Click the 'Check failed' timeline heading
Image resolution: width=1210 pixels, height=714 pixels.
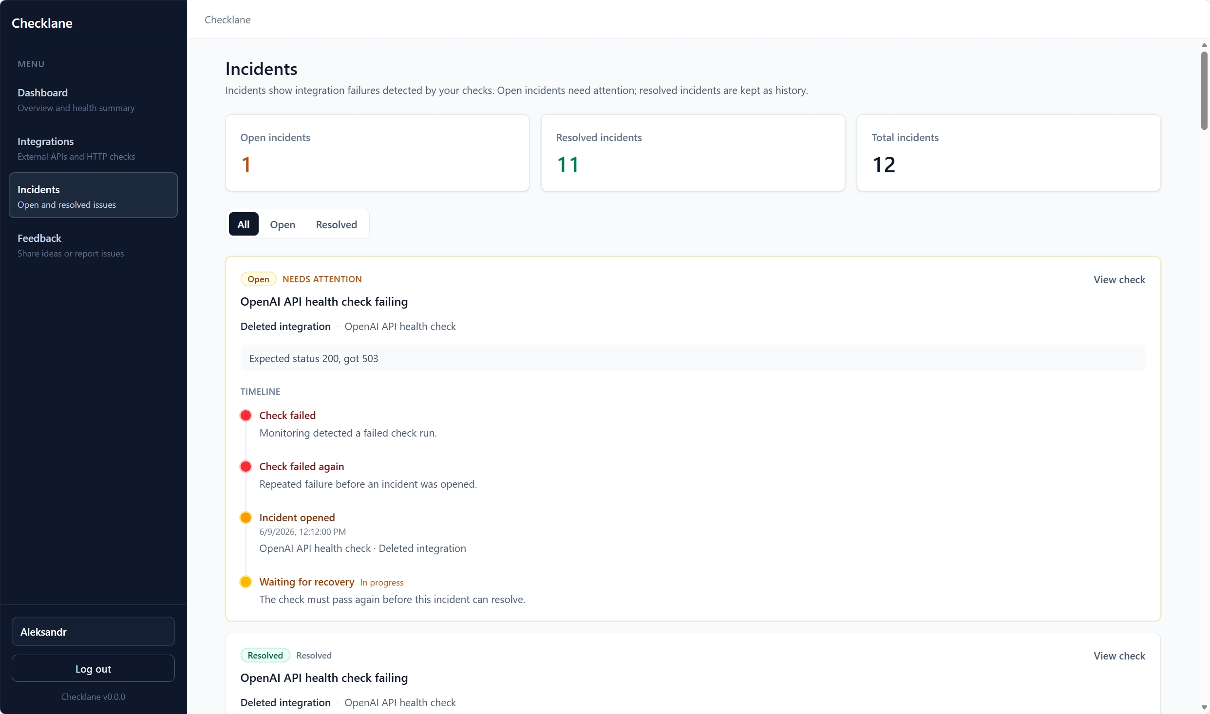click(287, 416)
